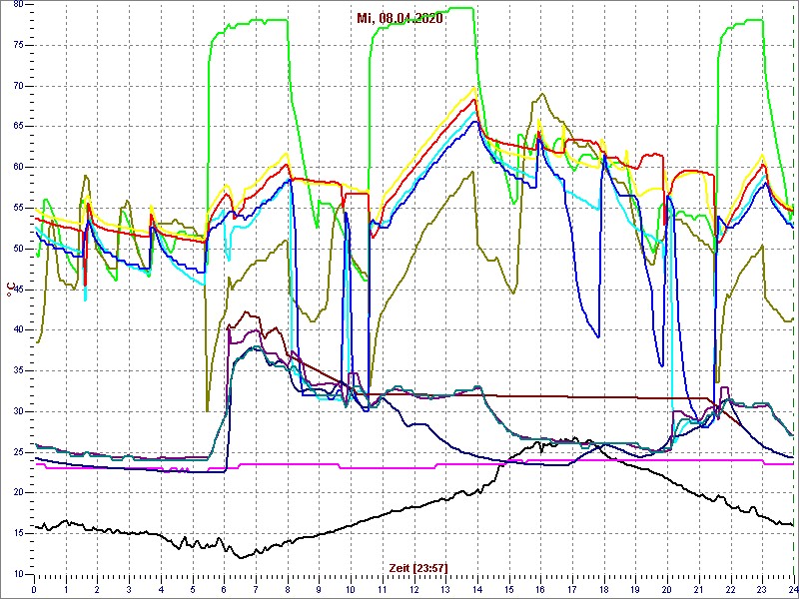Click hour 16 on the time axis
Screen dimensions: 799x599
pyautogui.click(x=540, y=589)
